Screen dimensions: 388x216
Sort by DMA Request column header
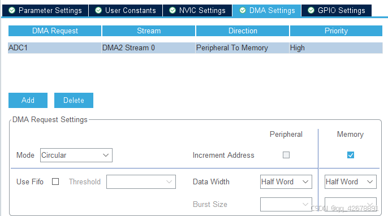coord(55,31)
